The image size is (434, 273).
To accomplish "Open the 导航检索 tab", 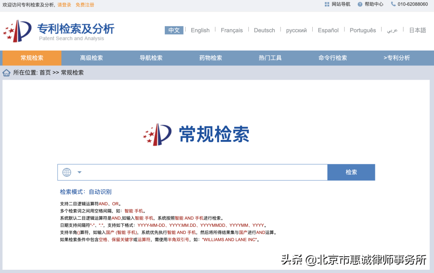I will [151, 58].
